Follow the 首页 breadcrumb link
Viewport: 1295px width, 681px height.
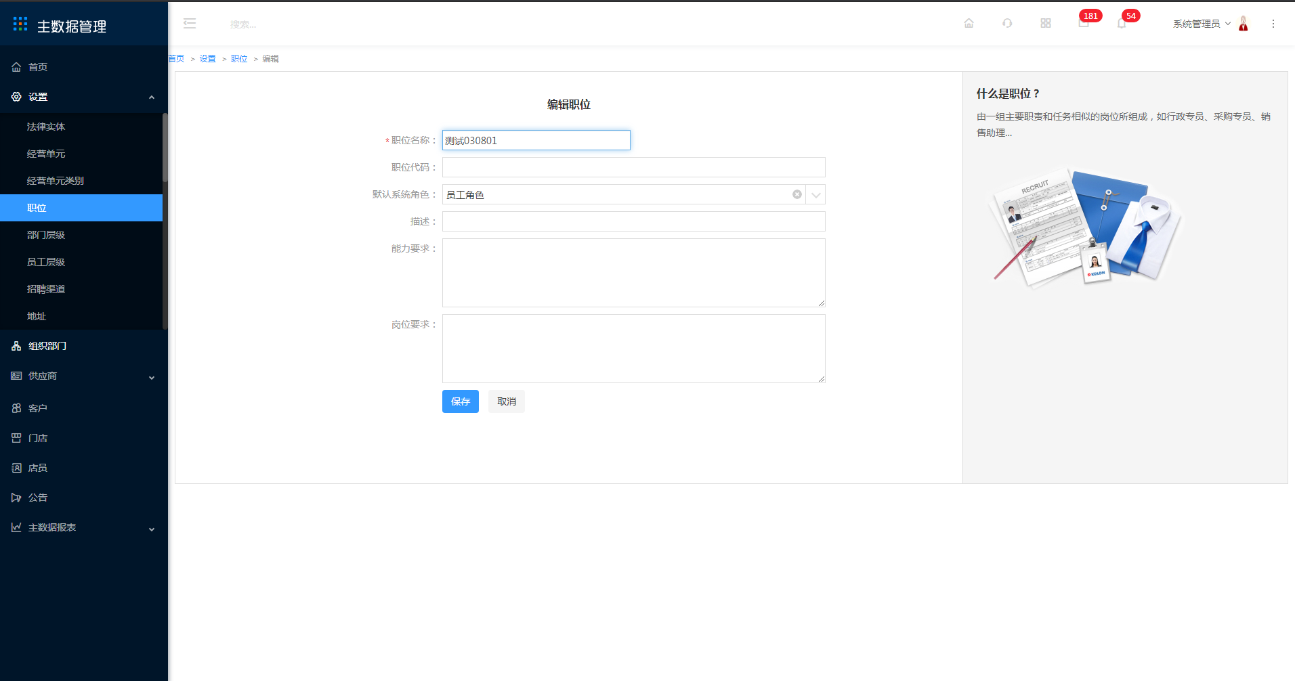176,59
